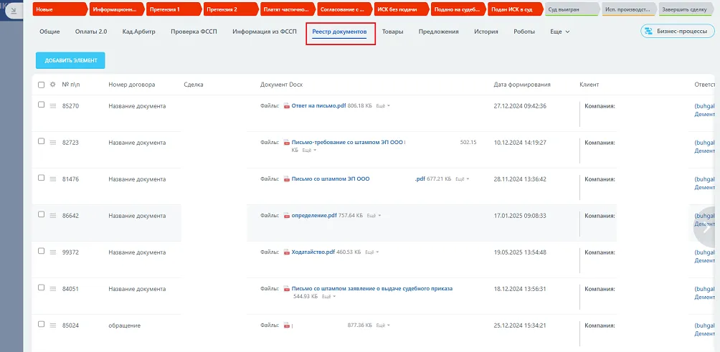The height and width of the screenshot is (352, 720).
Task: Check the box for row 85270
Action: (42, 105)
